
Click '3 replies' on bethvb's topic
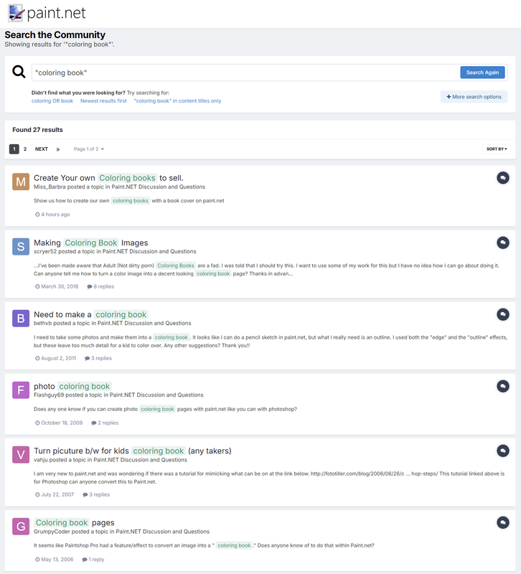point(98,358)
